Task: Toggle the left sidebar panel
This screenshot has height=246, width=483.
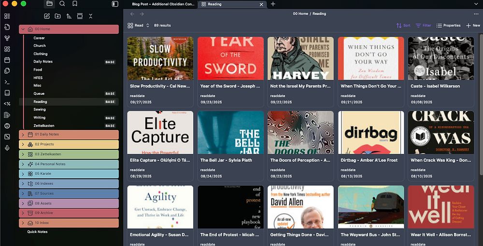Action: 115,4
